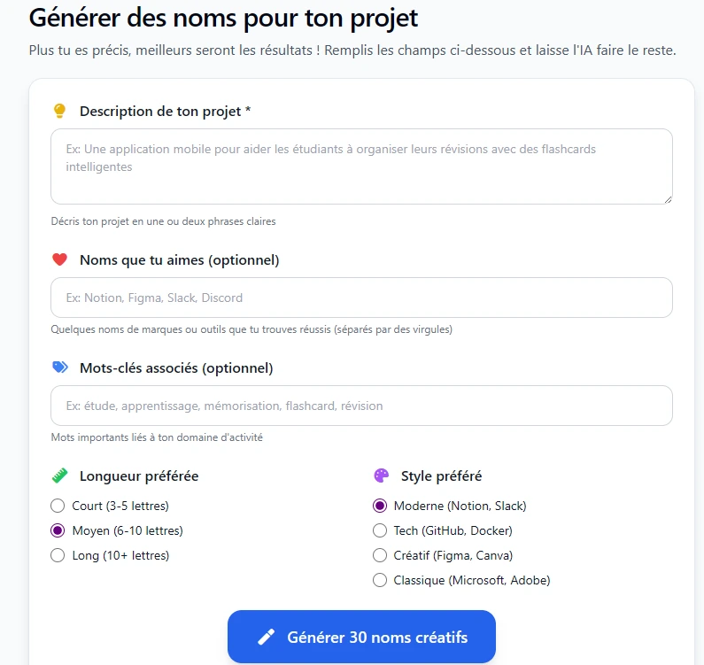Screen dimensions: 704x665
Task: Select Court (3-5 lettres) length option
Action: click(58, 506)
